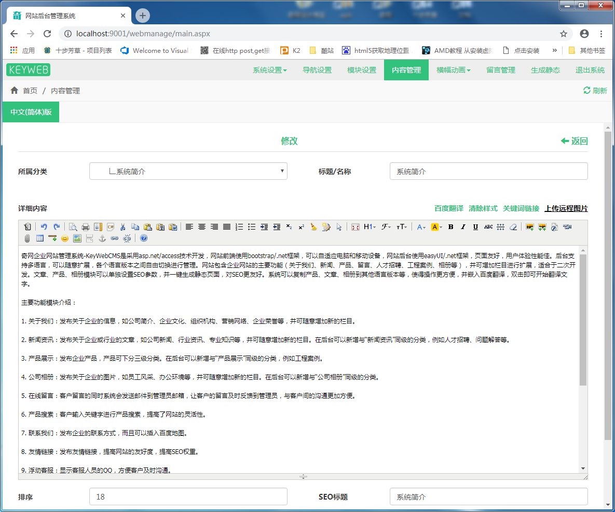This screenshot has width=615, height=512.
Task: Insert code block (C# icon)
Action: (x=111, y=227)
